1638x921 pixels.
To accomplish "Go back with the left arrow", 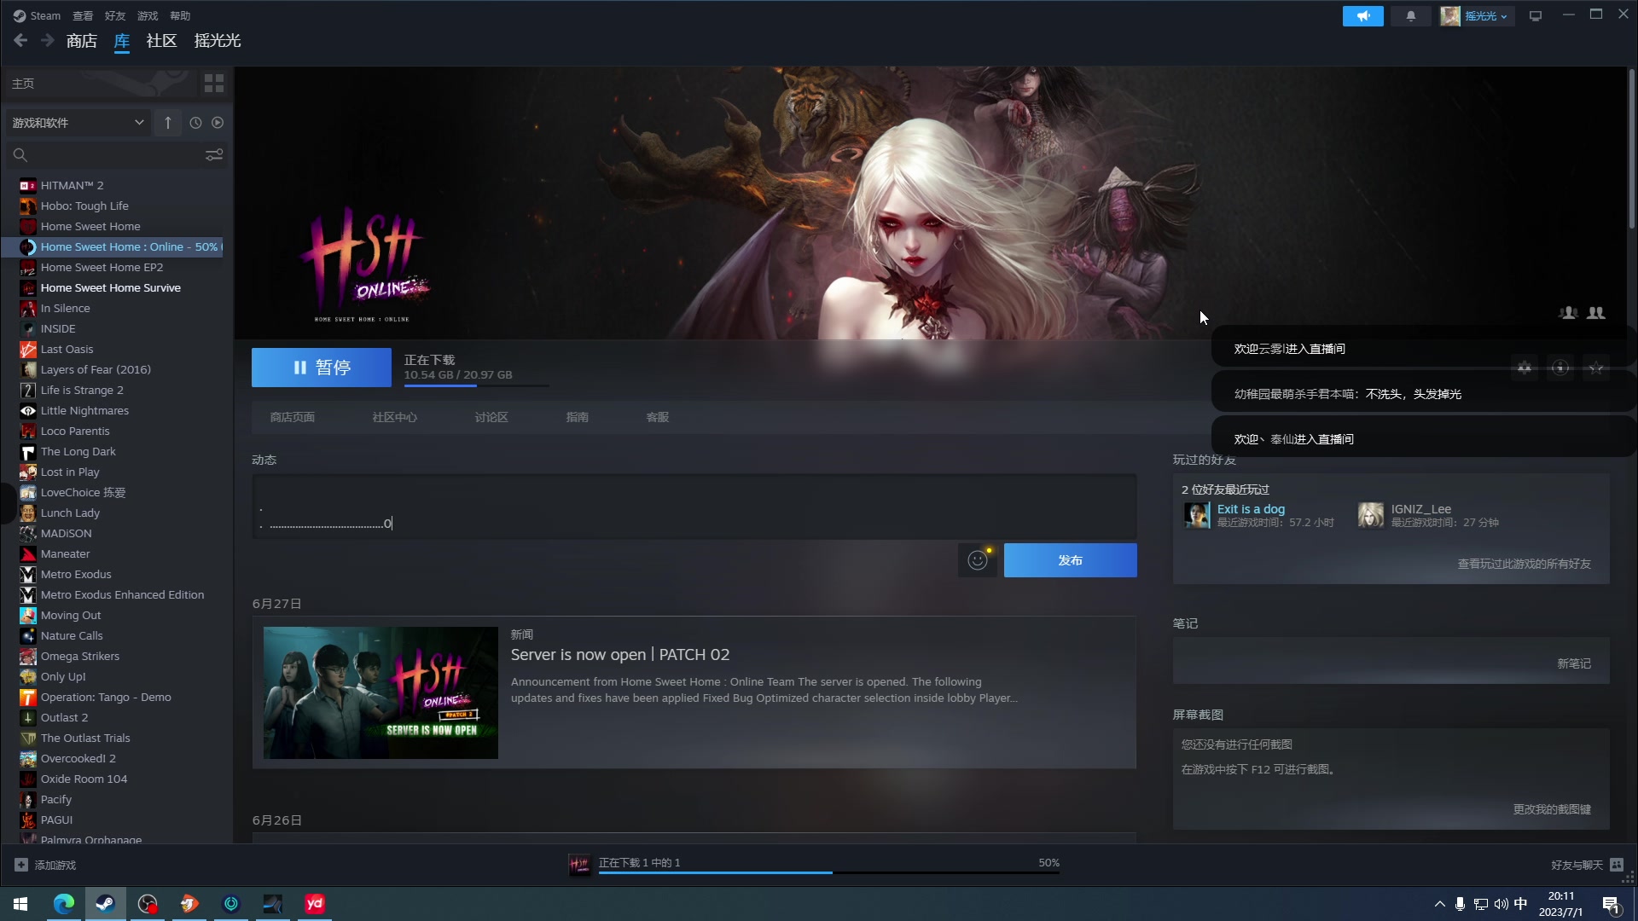I will (x=20, y=40).
